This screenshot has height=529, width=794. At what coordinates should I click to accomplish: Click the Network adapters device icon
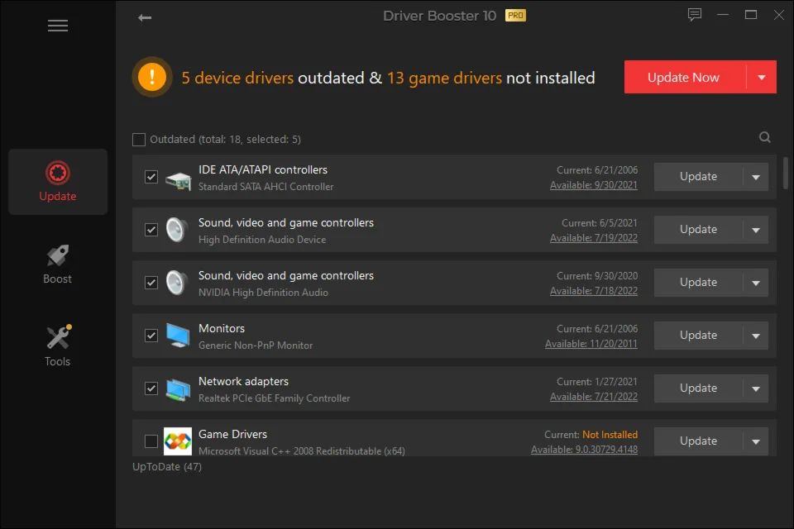click(178, 388)
